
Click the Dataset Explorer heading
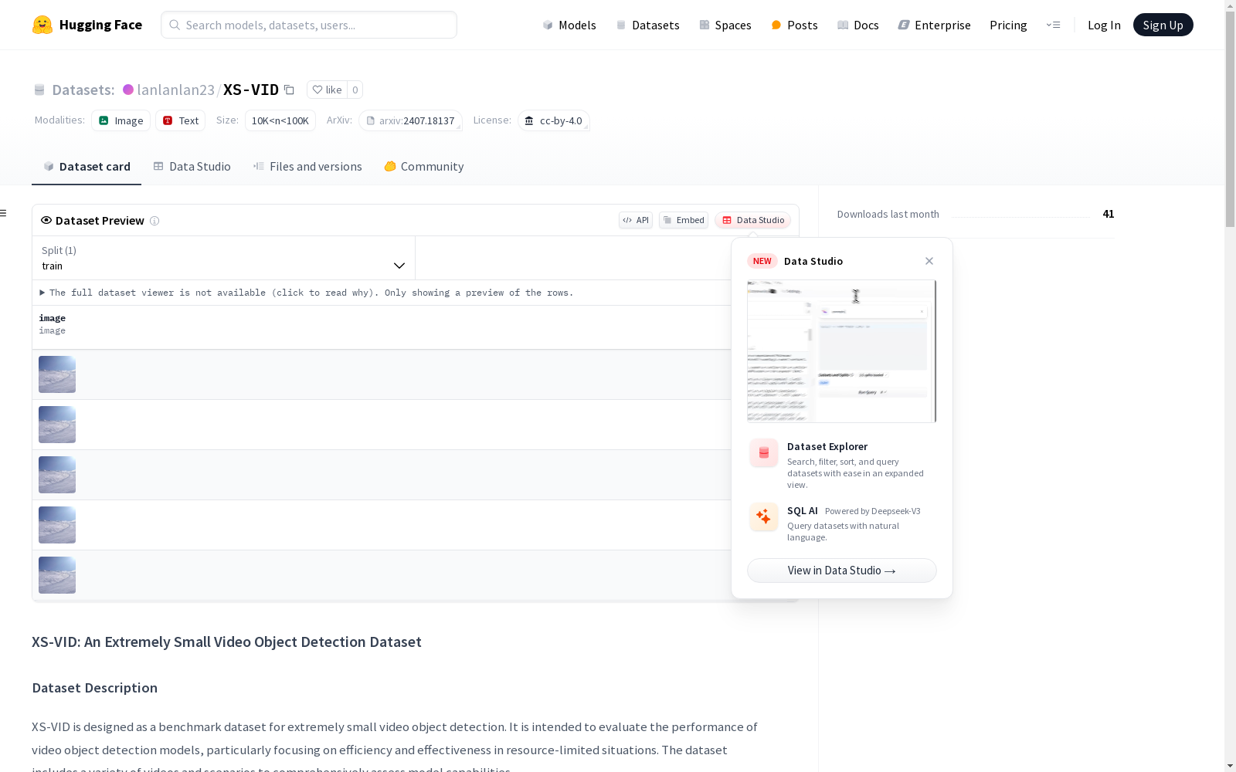point(827,446)
